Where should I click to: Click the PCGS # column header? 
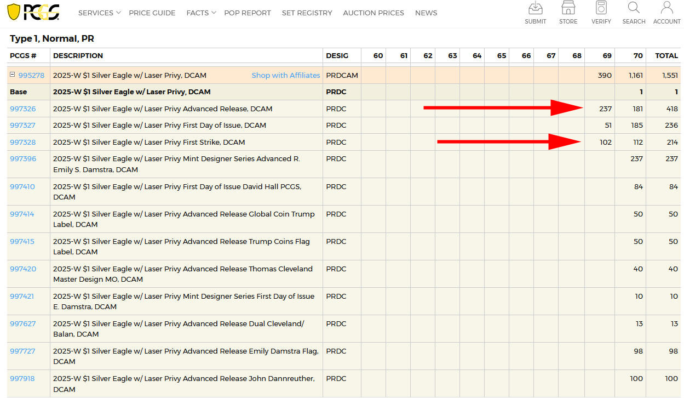pos(23,55)
